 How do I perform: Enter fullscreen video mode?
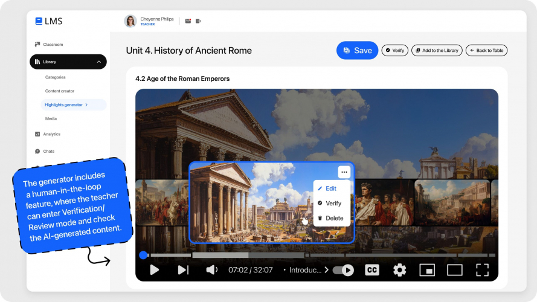tap(482, 270)
